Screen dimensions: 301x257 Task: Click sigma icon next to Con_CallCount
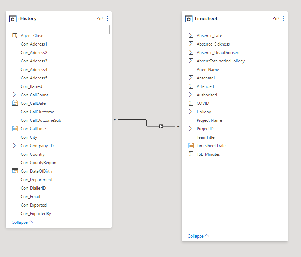(15, 95)
